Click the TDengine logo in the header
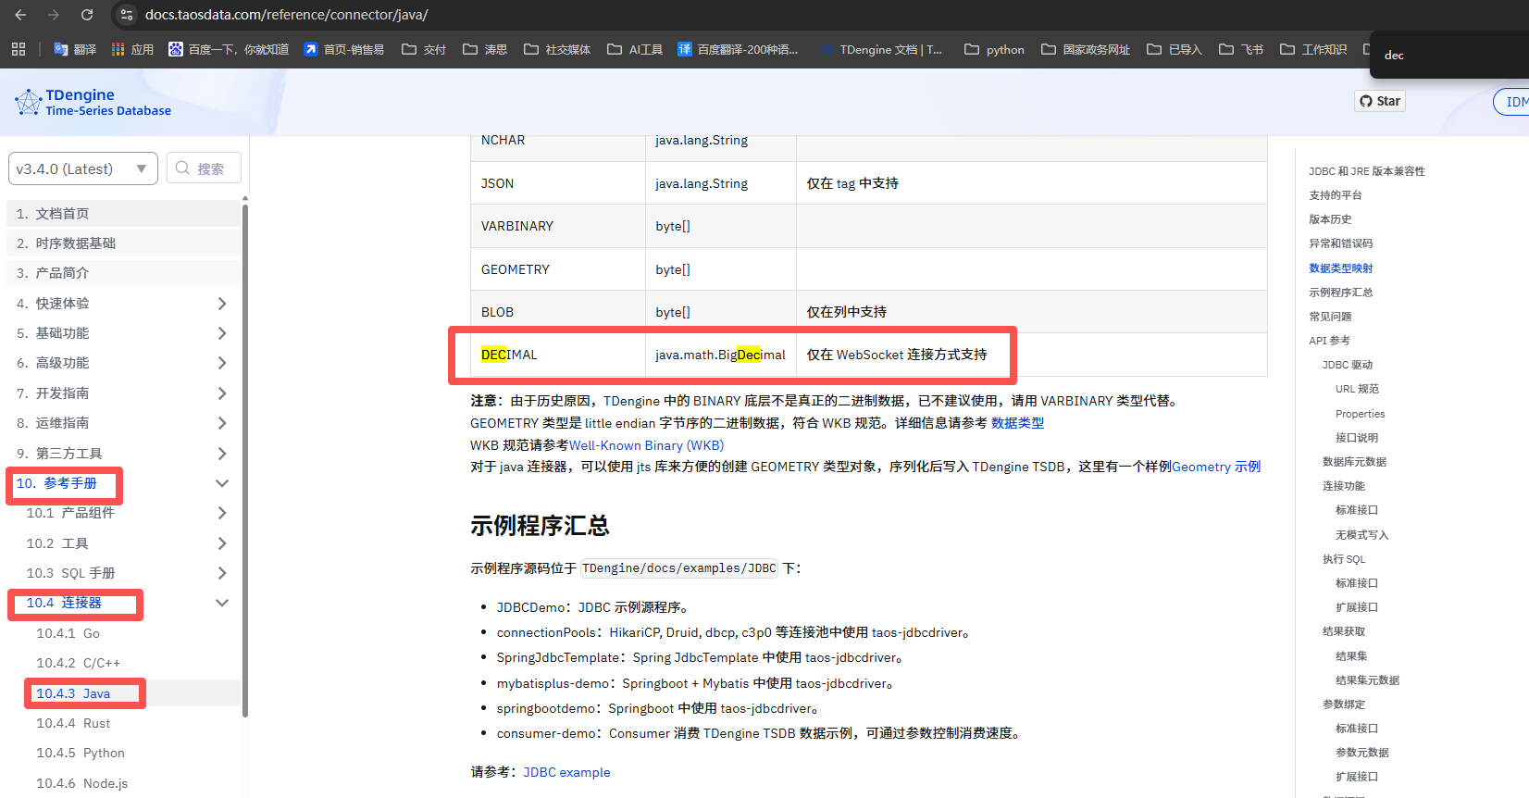1529x798 pixels. pos(93,102)
